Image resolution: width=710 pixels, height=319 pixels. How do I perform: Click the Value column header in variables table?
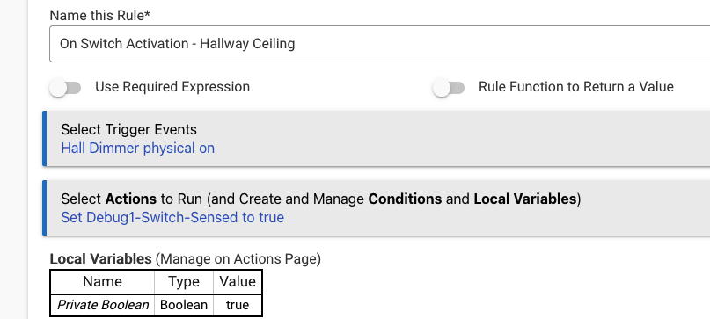238,282
